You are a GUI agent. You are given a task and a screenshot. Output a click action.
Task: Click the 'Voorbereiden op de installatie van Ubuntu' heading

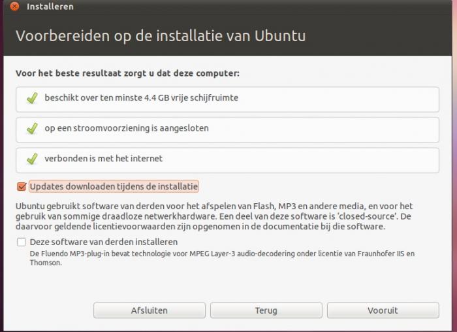(160, 35)
